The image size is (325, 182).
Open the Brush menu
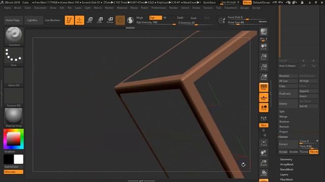pyautogui.click(x=18, y=8)
